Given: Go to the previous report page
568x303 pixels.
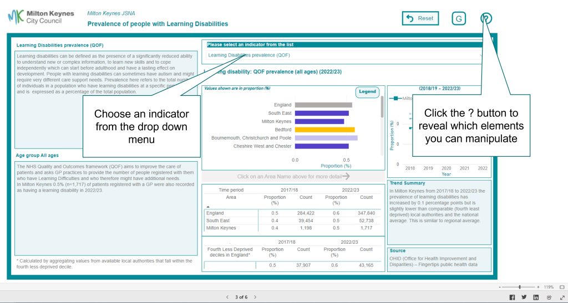Looking at the screenshot, I should point(227,297).
